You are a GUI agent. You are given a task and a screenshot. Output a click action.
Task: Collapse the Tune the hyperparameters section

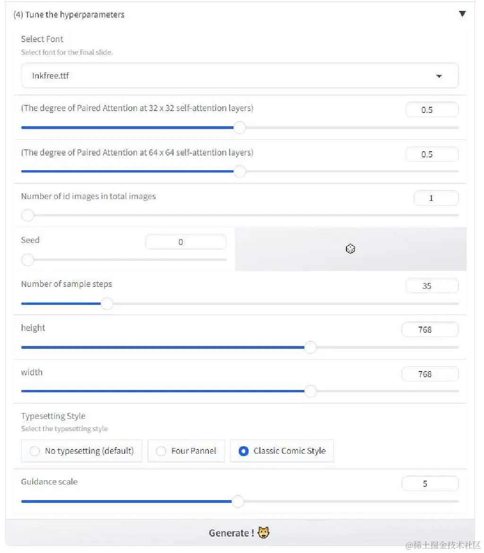[x=462, y=14]
